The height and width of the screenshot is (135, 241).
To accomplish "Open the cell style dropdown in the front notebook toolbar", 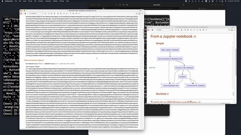I will (37, 13).
